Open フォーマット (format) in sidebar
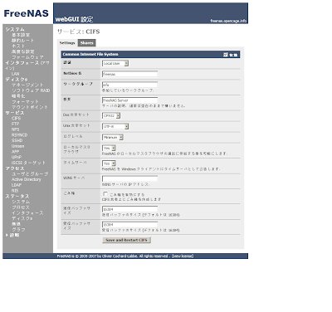 point(25,102)
